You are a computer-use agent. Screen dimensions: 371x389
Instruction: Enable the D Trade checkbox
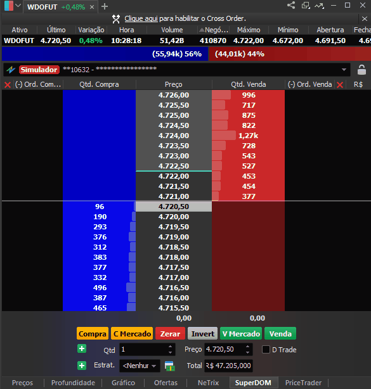[x=266, y=350]
